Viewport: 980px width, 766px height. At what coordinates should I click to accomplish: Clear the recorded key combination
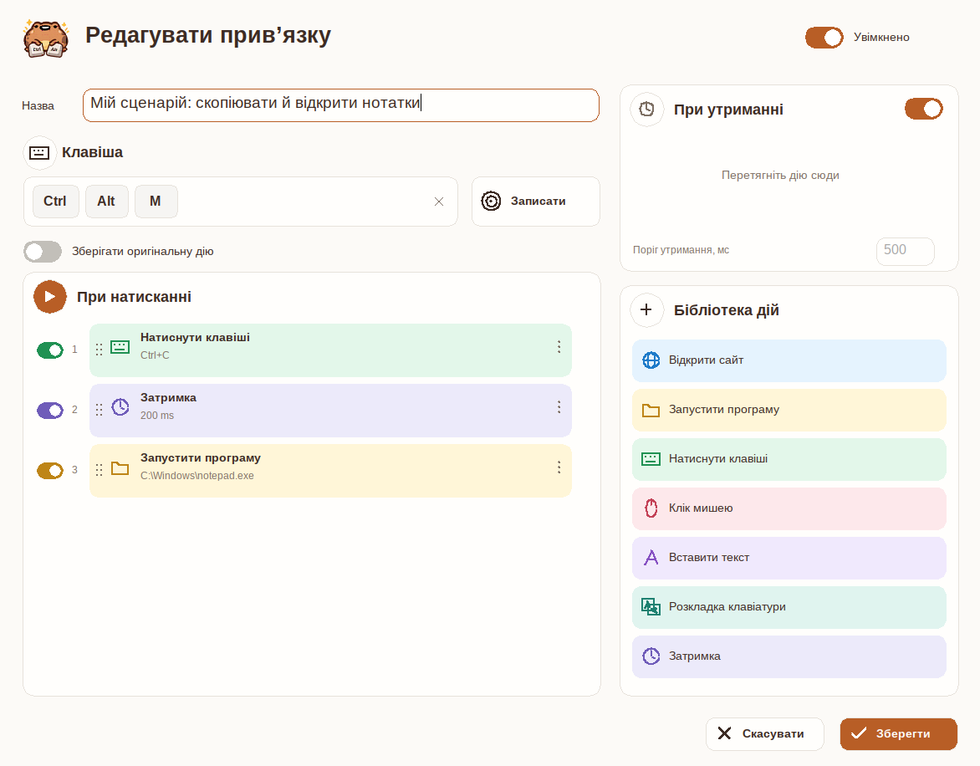(439, 202)
